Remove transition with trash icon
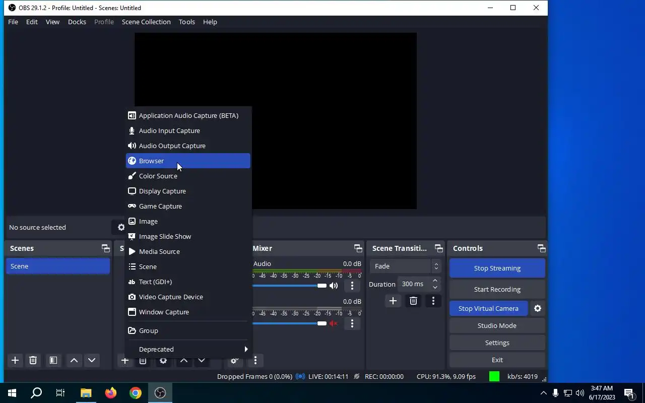This screenshot has height=403, width=645. pyautogui.click(x=413, y=301)
